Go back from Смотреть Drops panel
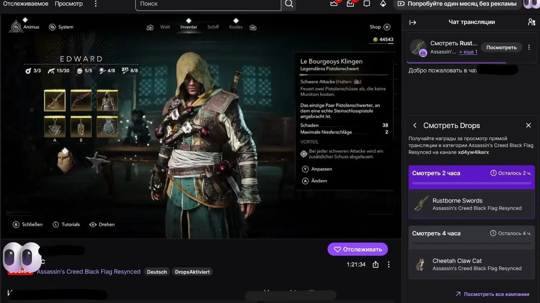 tap(415, 125)
